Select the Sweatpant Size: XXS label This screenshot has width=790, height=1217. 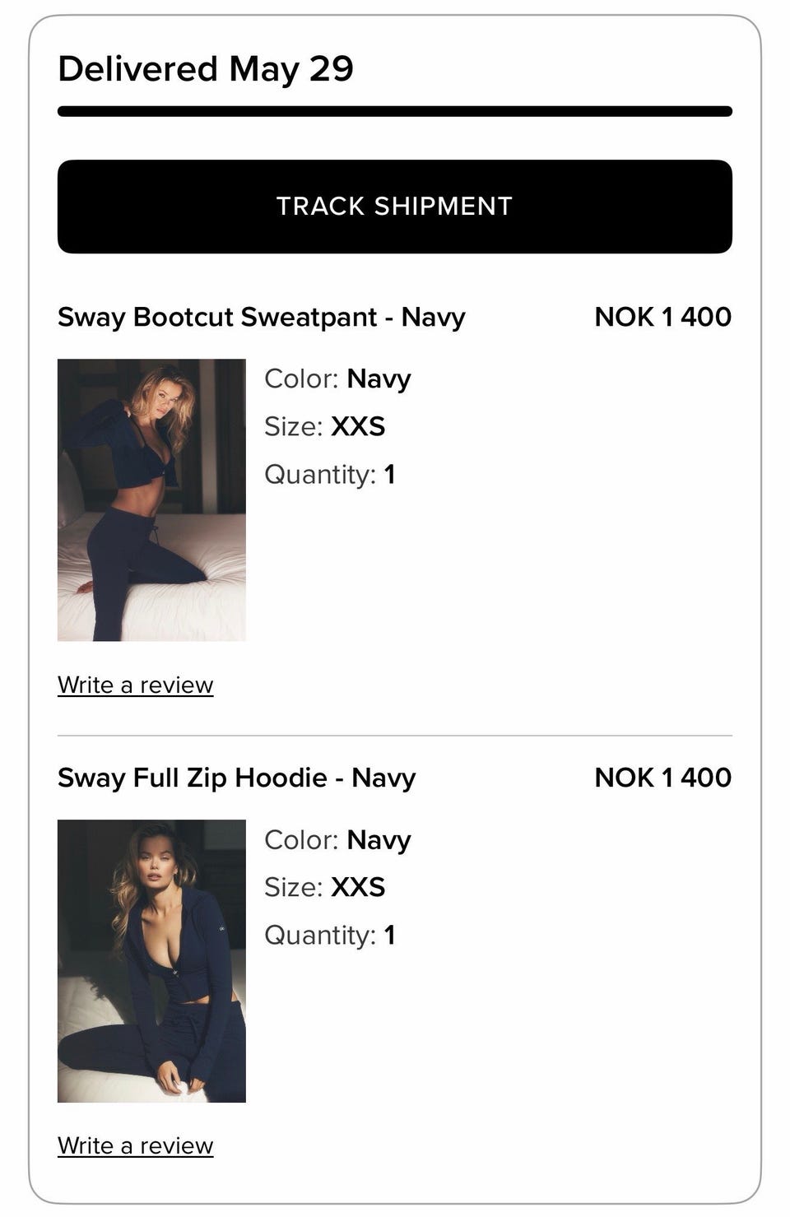325,426
